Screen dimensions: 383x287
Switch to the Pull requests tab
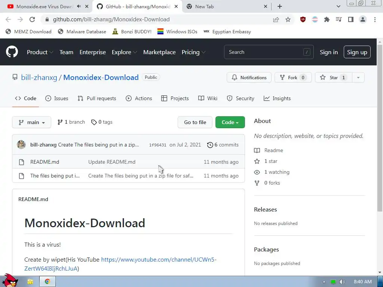pos(97,98)
